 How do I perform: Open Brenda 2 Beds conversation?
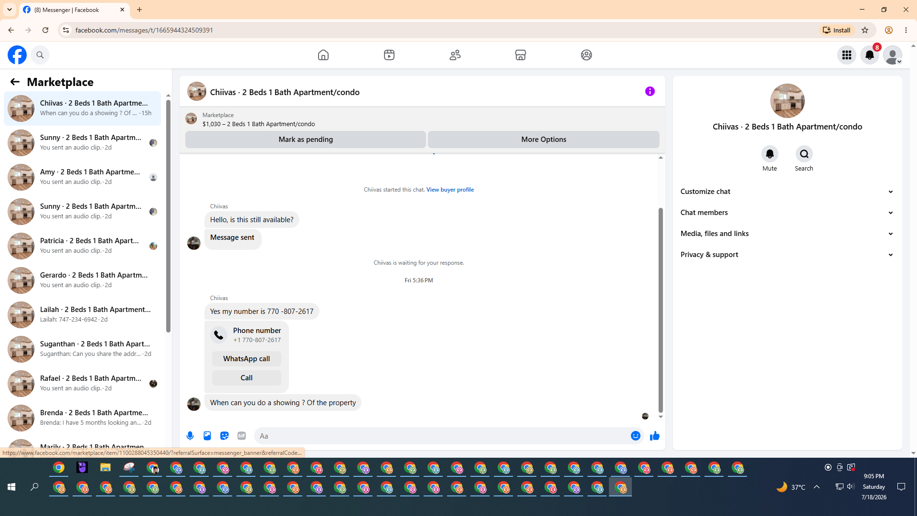(x=83, y=418)
